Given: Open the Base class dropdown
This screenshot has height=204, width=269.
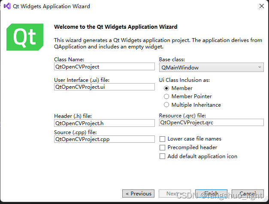Looking at the screenshot, I should 212,67.
